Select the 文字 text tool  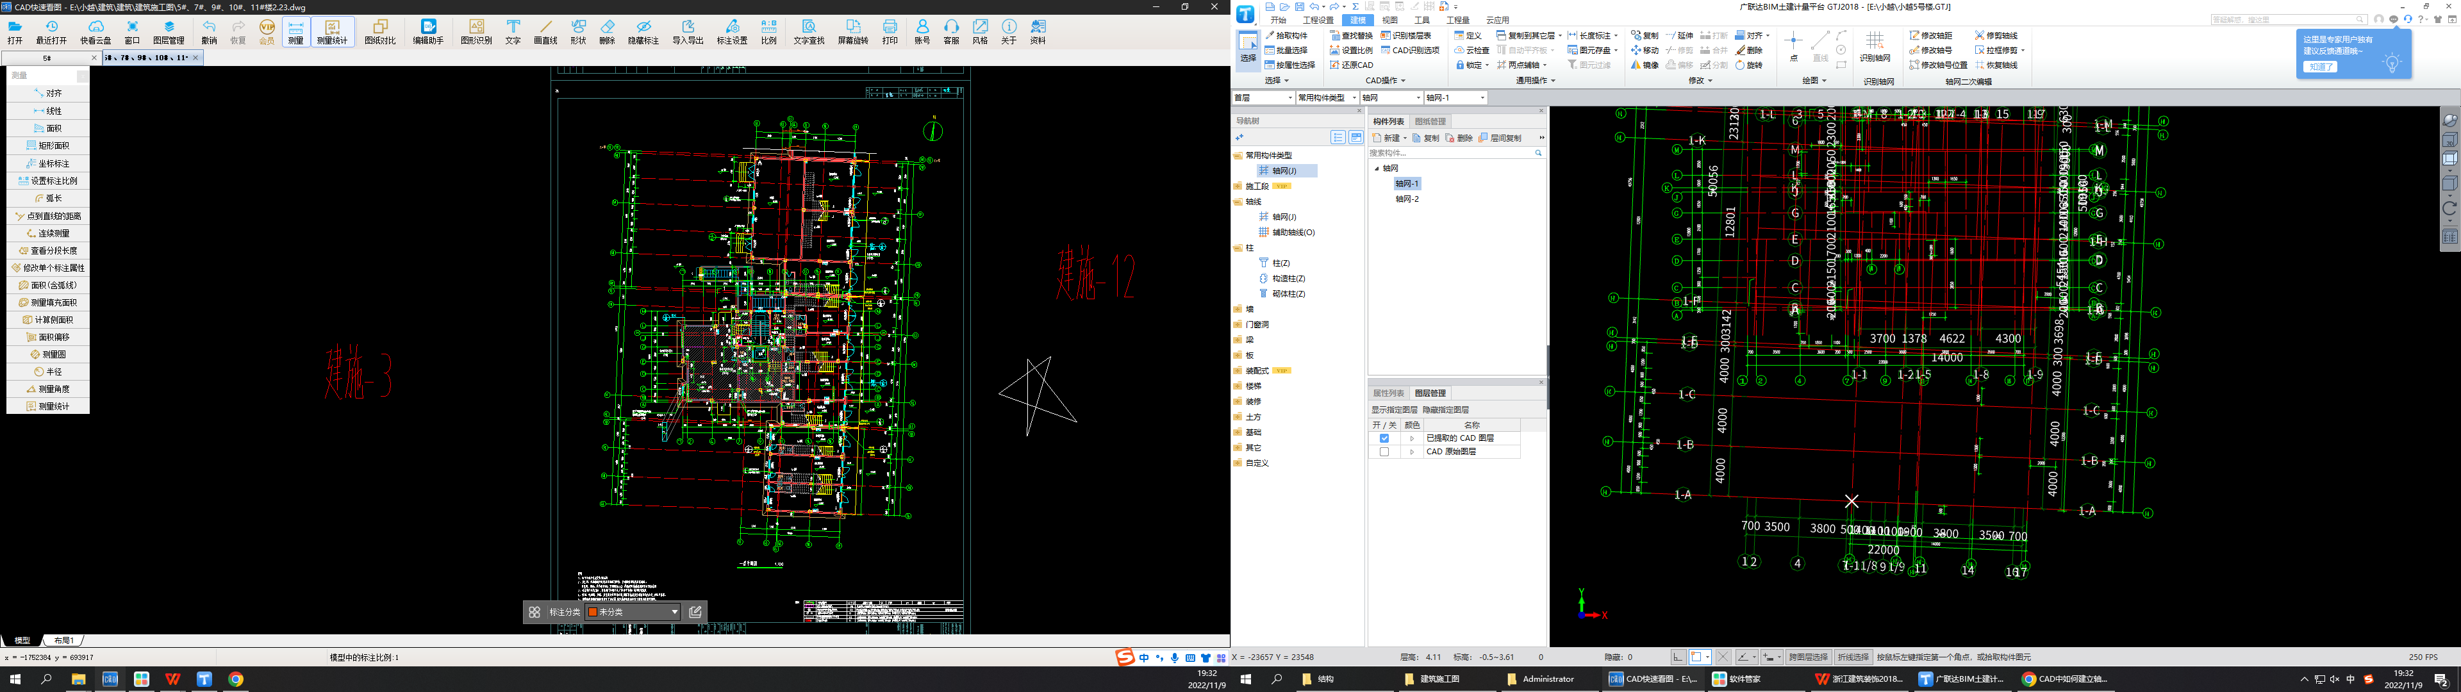point(513,31)
